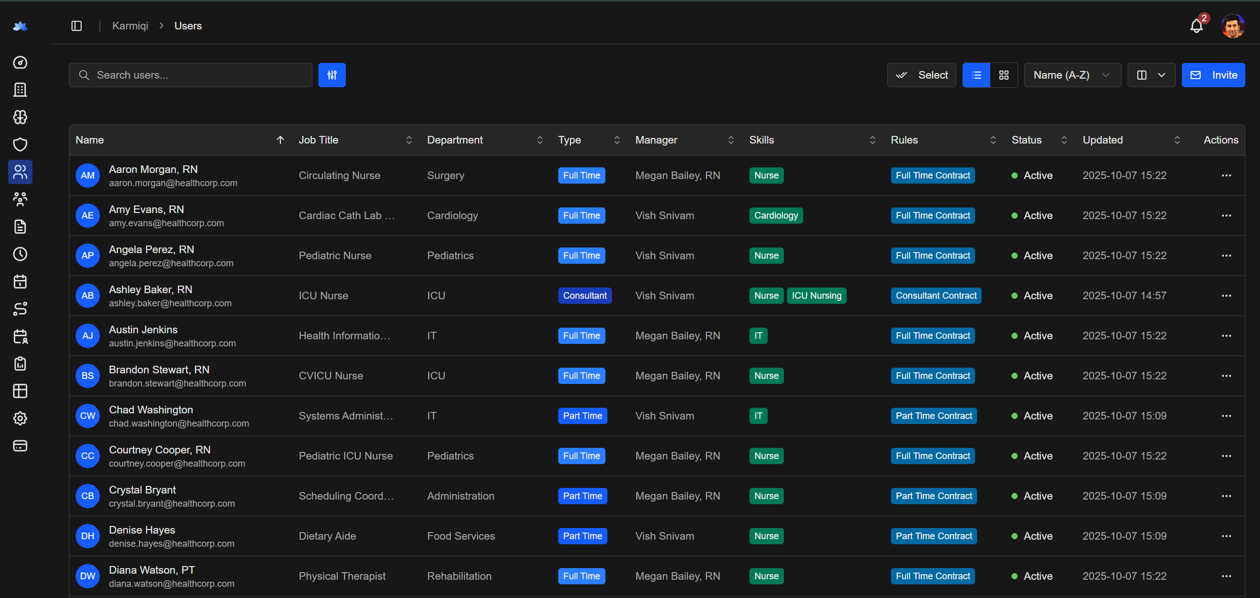Open the document file icon in sidebar
This screenshot has width=1260, height=598.
(20, 227)
